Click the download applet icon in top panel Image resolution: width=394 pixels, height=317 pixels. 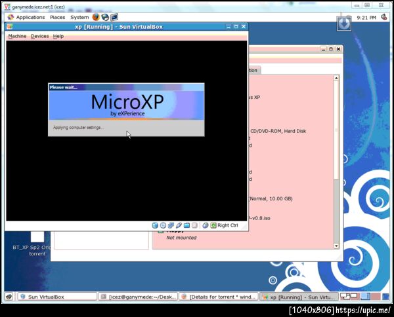(x=343, y=24)
